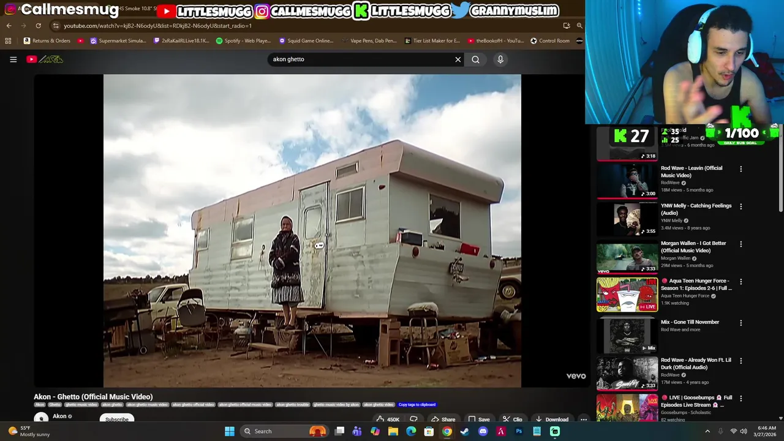Screen dimensions: 784x441
Task: Click the zoom magnifier icon in address bar
Action: click(x=579, y=26)
